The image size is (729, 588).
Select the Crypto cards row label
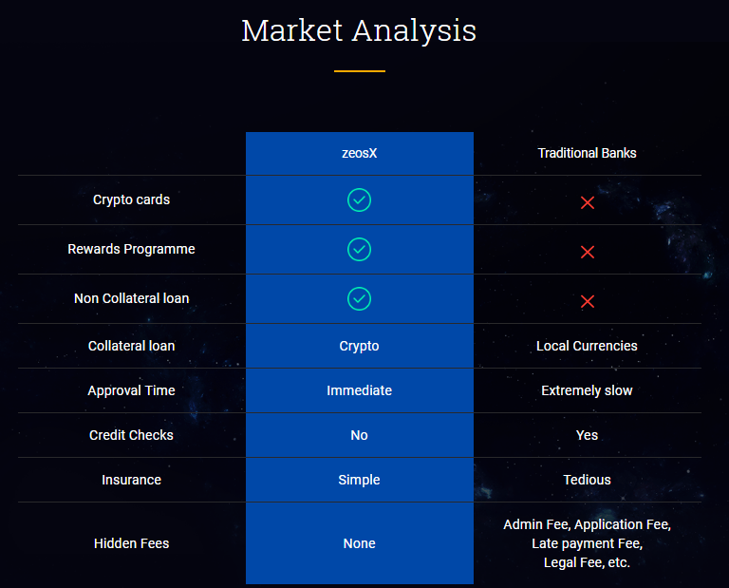click(131, 199)
